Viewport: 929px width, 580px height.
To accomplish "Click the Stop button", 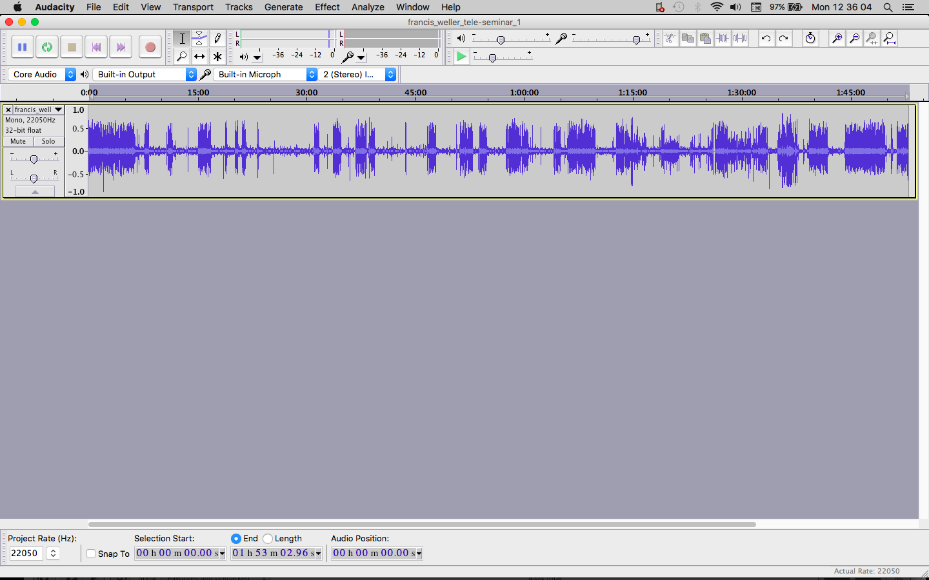I will pyautogui.click(x=72, y=47).
